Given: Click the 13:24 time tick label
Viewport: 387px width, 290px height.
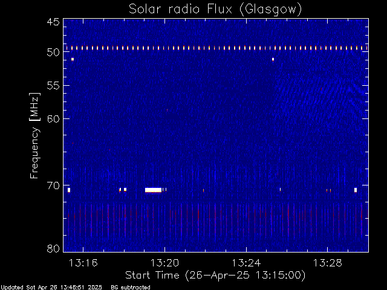Looking at the screenshot, I should point(246,263).
